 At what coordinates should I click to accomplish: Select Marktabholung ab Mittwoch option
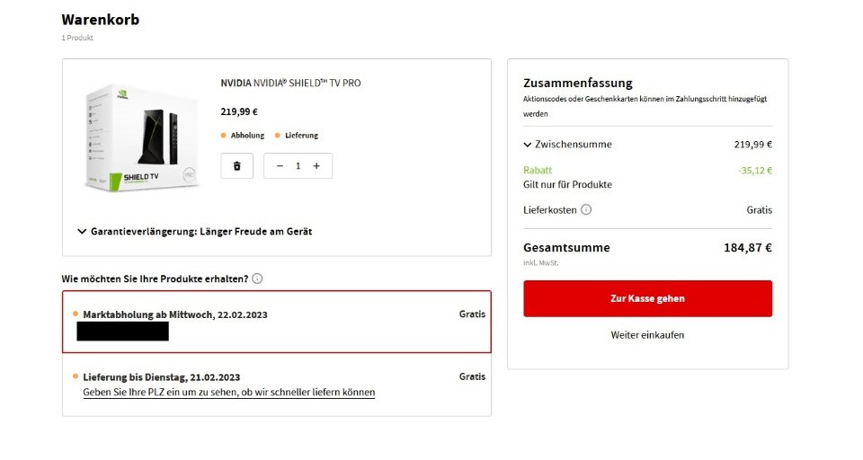tap(277, 322)
